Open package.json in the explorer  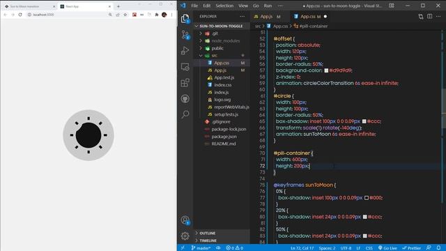pyautogui.click(x=224, y=137)
